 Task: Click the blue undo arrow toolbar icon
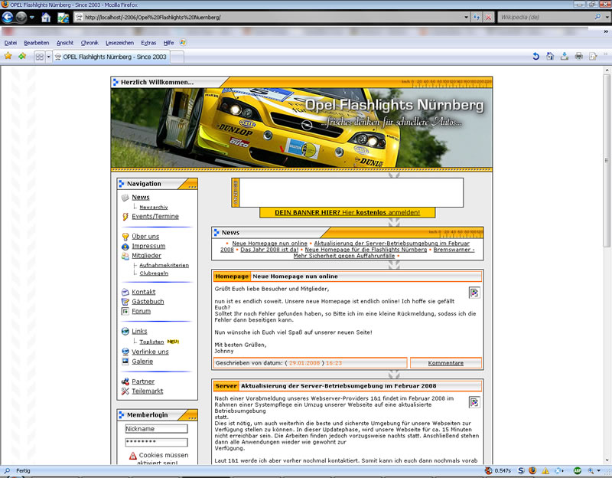pos(536,56)
